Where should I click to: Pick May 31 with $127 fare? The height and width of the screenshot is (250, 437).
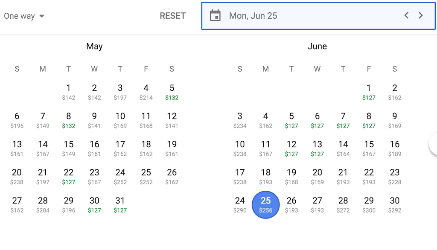click(120, 205)
